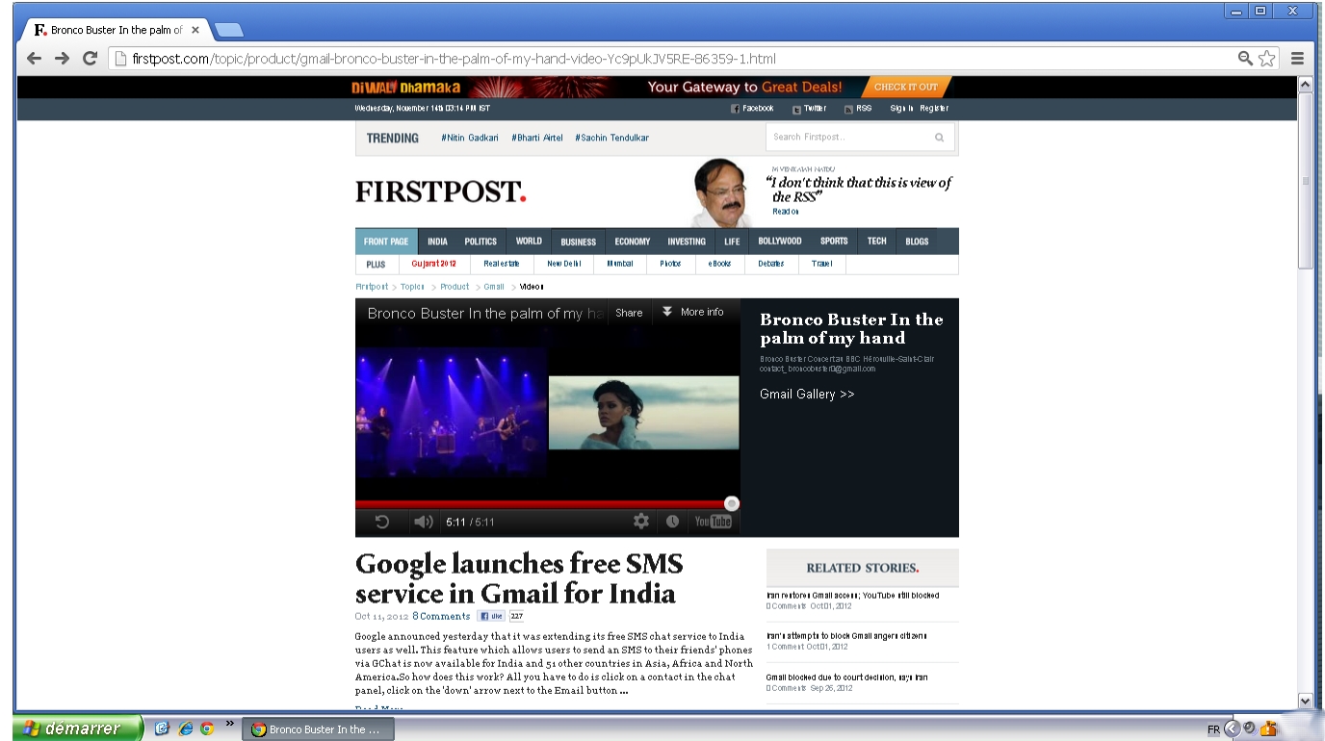The image size is (1325, 741).
Task: Select Gujarat 2012 in the Plus bar
Action: (x=433, y=264)
